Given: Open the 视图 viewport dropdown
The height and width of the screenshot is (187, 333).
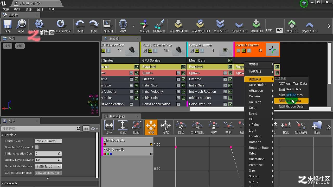Looking at the screenshot, I should 8,46.
